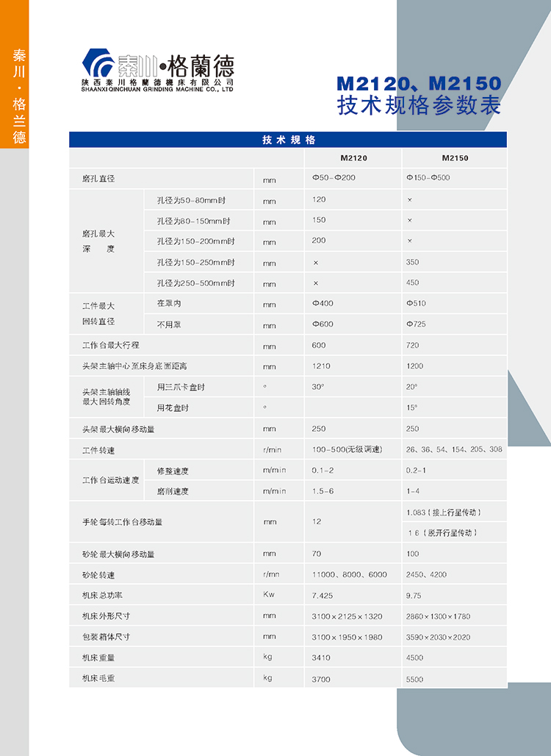Select the blue M2120、M2150 title
Viewport: 551px width, 756px height.
click(419, 83)
